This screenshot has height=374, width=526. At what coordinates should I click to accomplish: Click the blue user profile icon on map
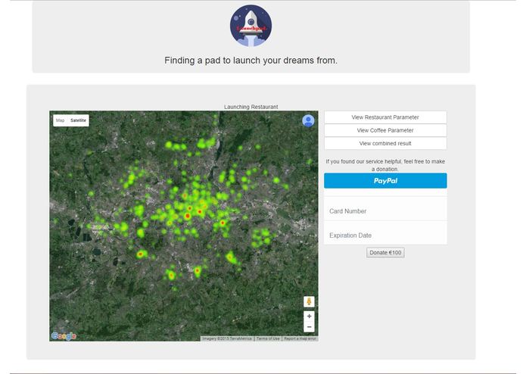pos(308,120)
